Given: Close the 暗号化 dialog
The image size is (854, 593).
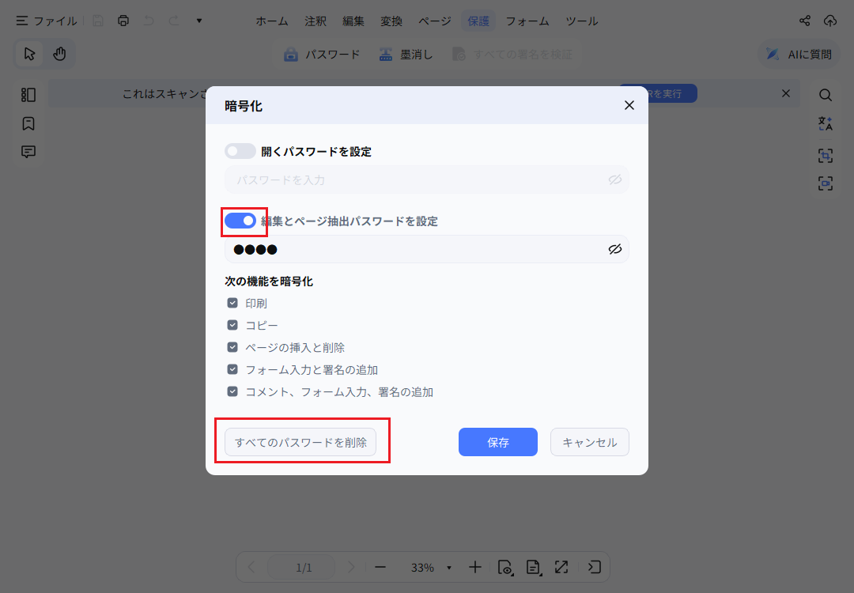Looking at the screenshot, I should (x=629, y=105).
